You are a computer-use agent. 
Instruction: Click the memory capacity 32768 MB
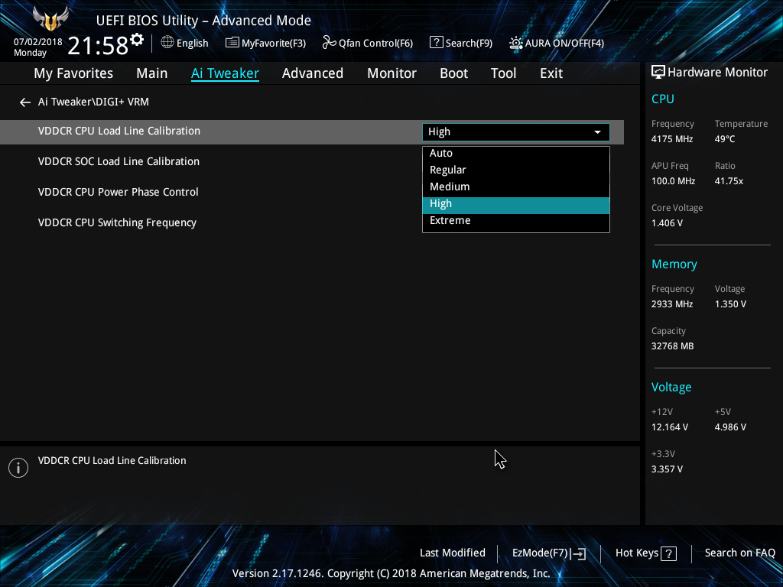(x=673, y=346)
